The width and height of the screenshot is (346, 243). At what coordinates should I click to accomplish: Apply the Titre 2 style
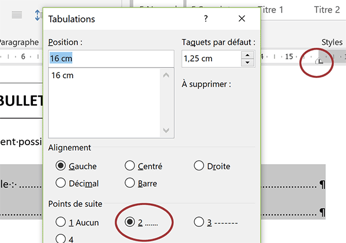point(327,10)
